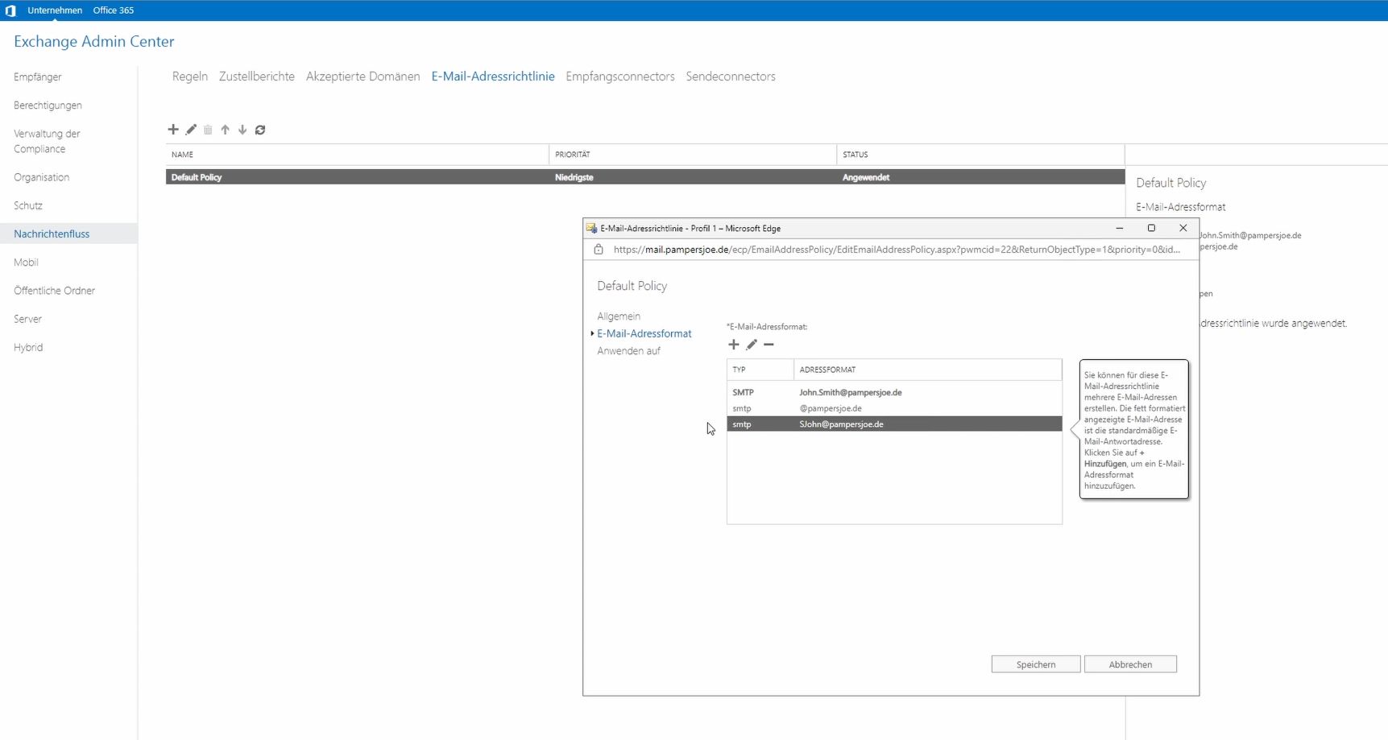Click the add new policy plus icon
Screen dimensions: 1388x740
click(x=172, y=130)
